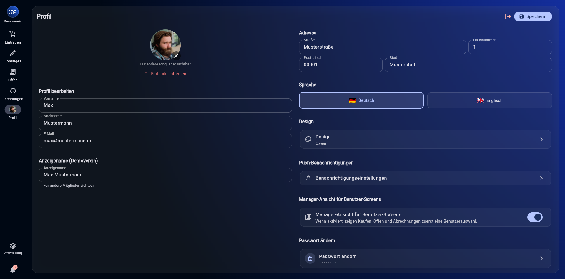Click the bell icon in Benachrichtigungseinstellungen row
The width and height of the screenshot is (565, 279).
tap(308, 178)
